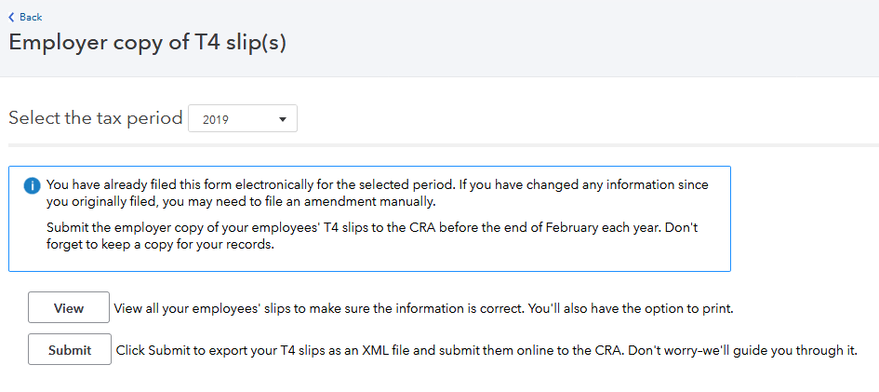879x392 pixels.
Task: Click the Back chevron arrow icon
Action: click(x=11, y=17)
